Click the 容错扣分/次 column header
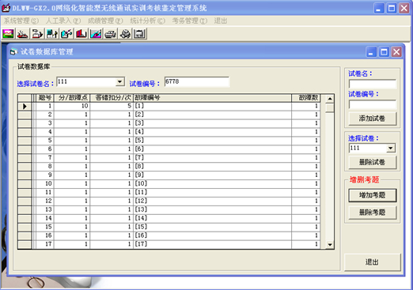 point(112,98)
